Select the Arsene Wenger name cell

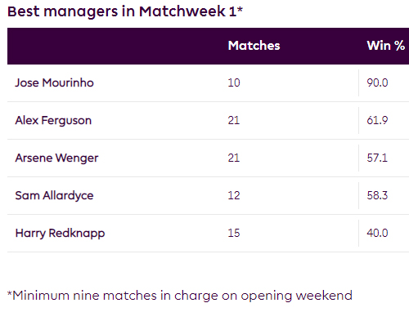pos(56,158)
